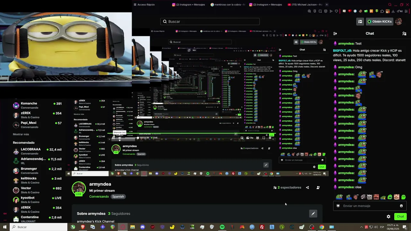Image resolution: width=411 pixels, height=231 pixels.
Task: Open the Windows Start menu
Action: pos(5,227)
